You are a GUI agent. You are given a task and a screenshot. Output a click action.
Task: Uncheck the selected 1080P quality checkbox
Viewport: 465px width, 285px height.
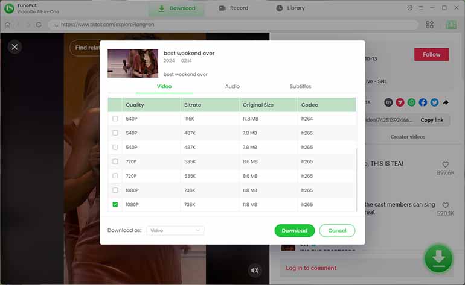[115, 205]
